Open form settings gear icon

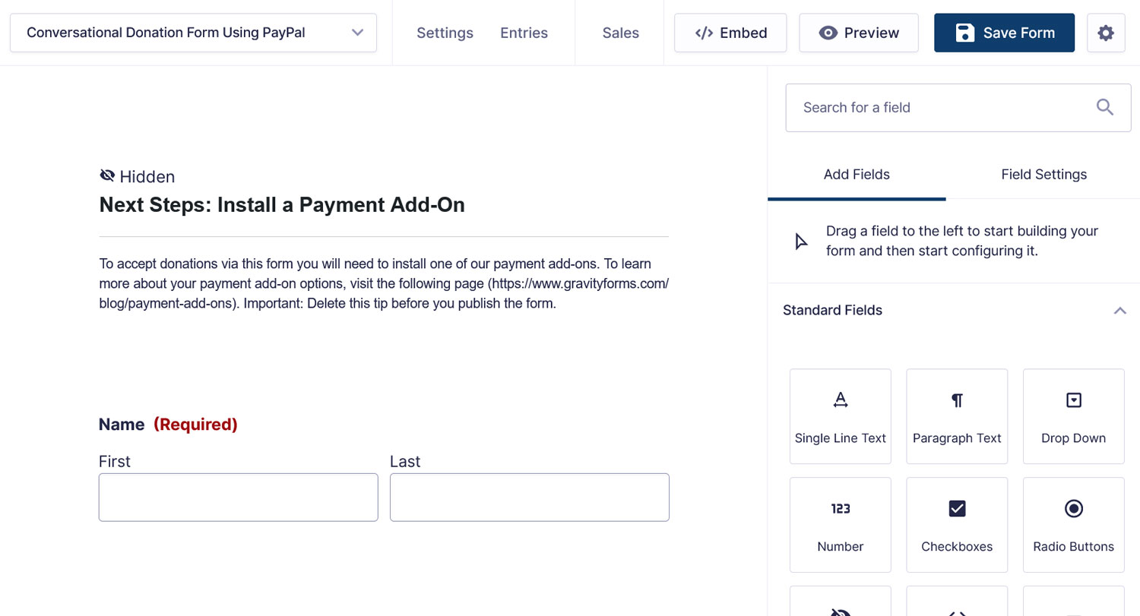coord(1106,33)
